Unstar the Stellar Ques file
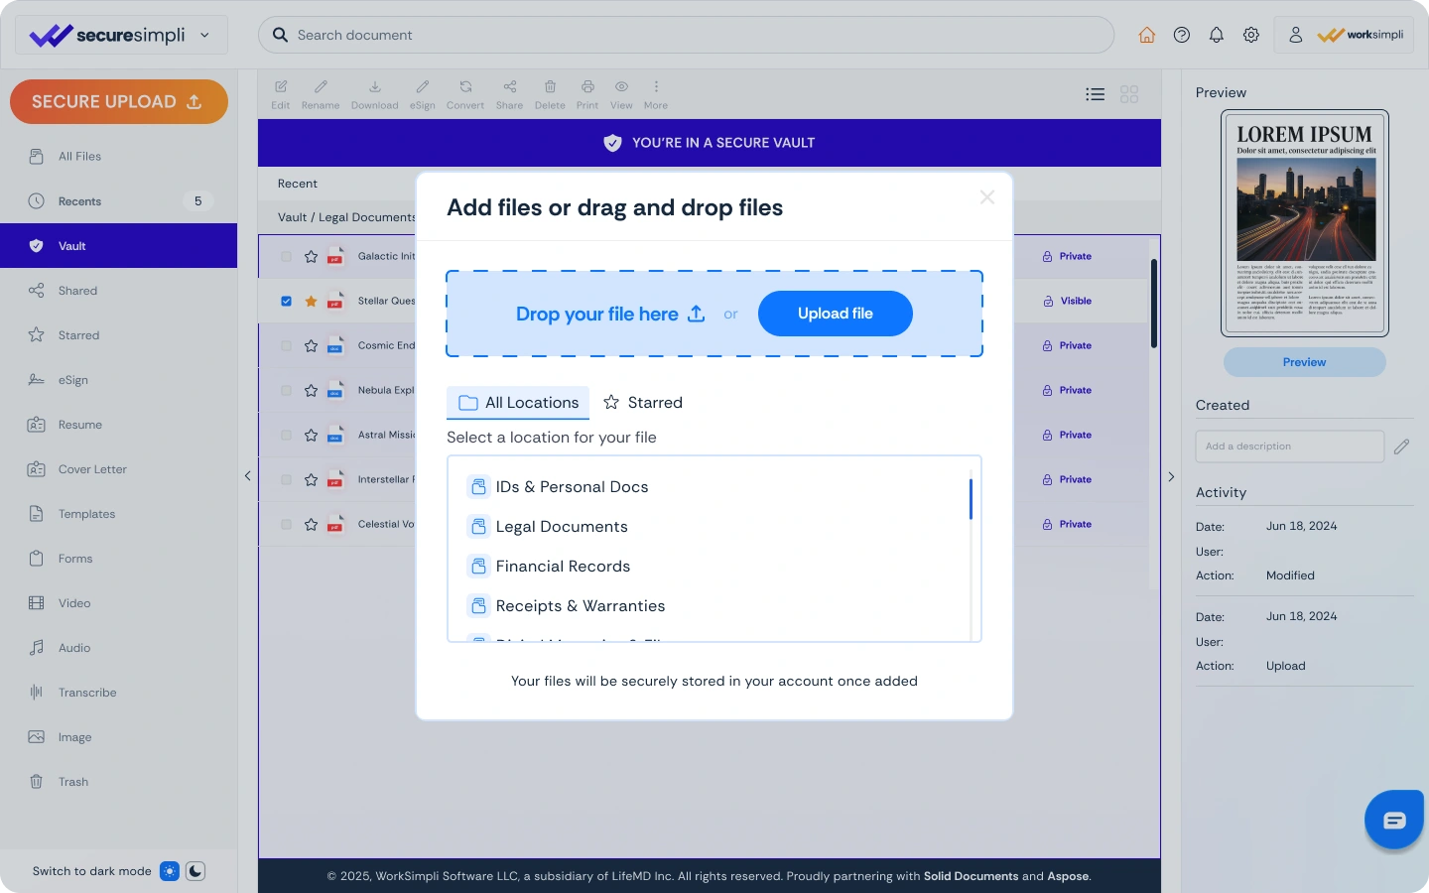This screenshot has height=893, width=1429. (311, 301)
